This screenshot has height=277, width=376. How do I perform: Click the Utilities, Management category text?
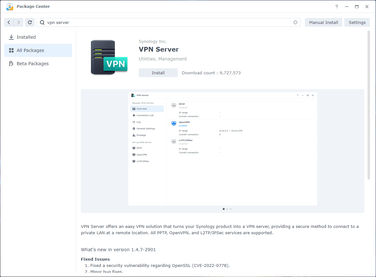tap(163, 59)
